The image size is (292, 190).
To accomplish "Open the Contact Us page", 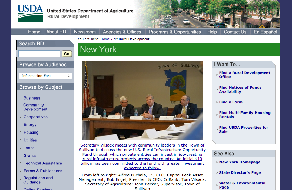I will (235, 32).
